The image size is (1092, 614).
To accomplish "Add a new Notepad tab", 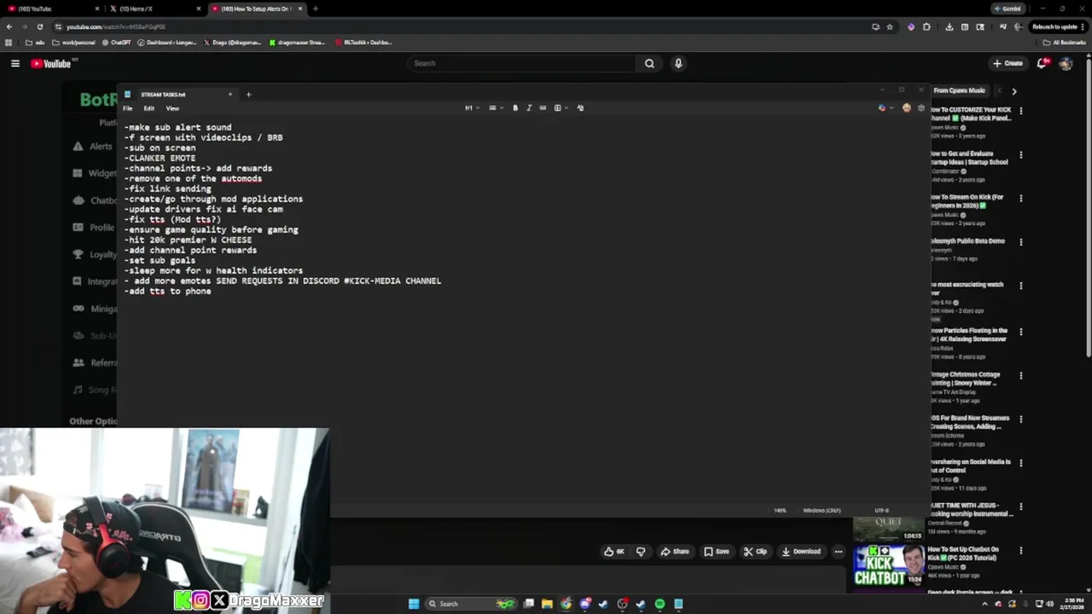I will click(248, 94).
